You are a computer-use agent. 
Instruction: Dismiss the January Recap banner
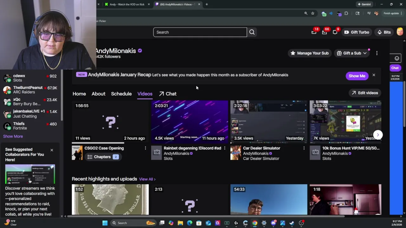point(374,75)
